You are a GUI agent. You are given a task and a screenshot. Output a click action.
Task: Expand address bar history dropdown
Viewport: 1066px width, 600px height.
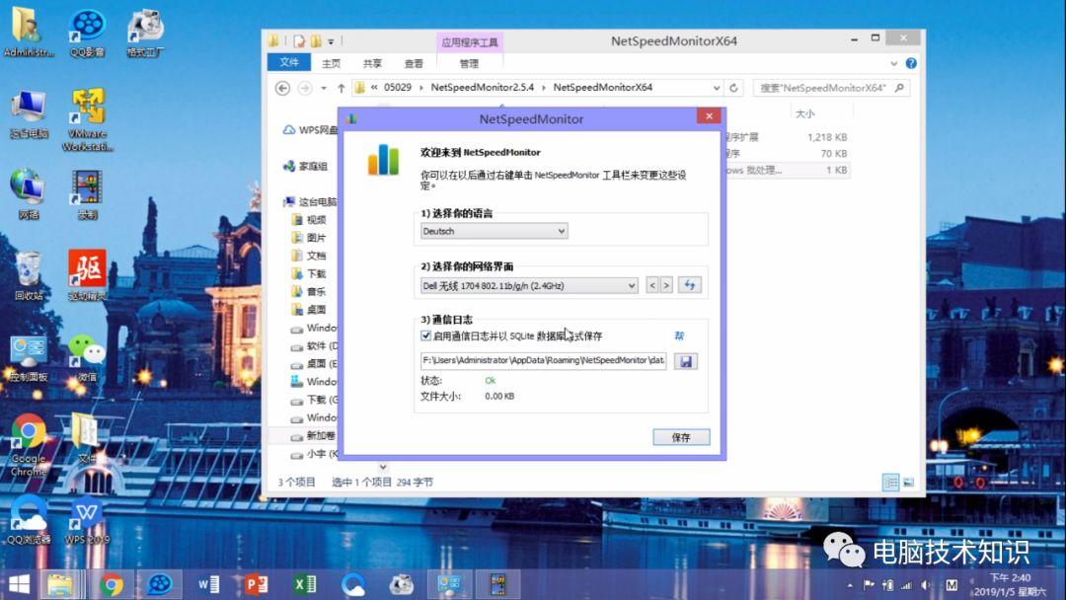pos(716,88)
